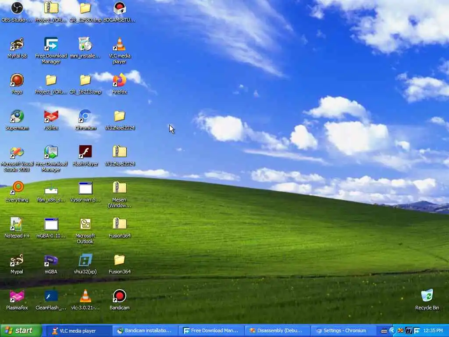Open the on-screen keyboard tray icon

(x=384, y=331)
